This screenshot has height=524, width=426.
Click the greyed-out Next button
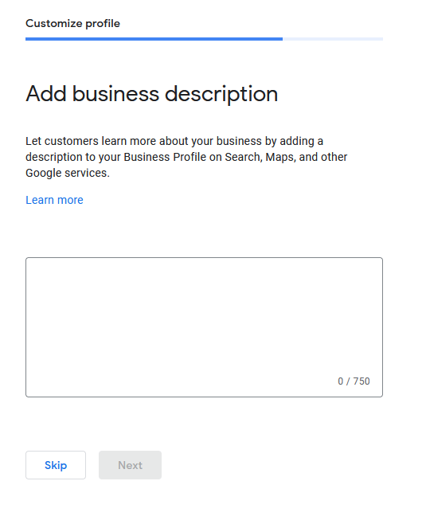[x=130, y=465]
